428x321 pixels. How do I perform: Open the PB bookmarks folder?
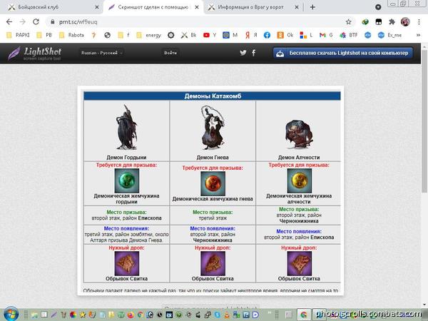[x=44, y=35]
